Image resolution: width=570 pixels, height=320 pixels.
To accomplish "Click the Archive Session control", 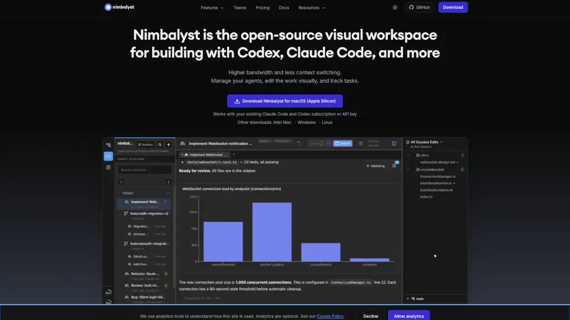I will (x=374, y=143).
